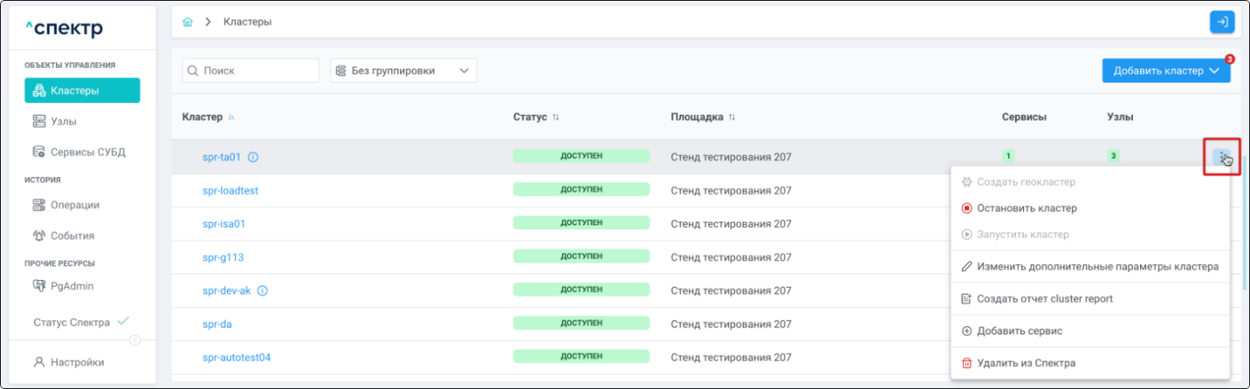Image resolution: width=1250 pixels, height=389 pixels.
Task: Collapse the sidebar with the arrow icon
Action: point(135,341)
